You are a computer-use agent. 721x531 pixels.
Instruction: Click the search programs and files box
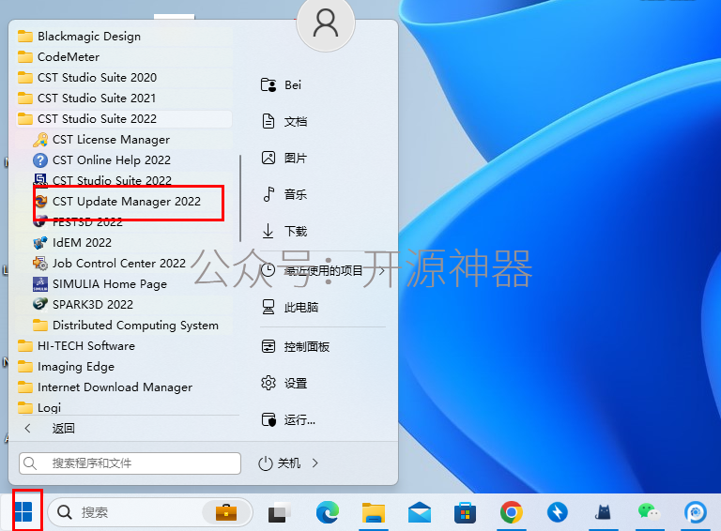point(130,463)
